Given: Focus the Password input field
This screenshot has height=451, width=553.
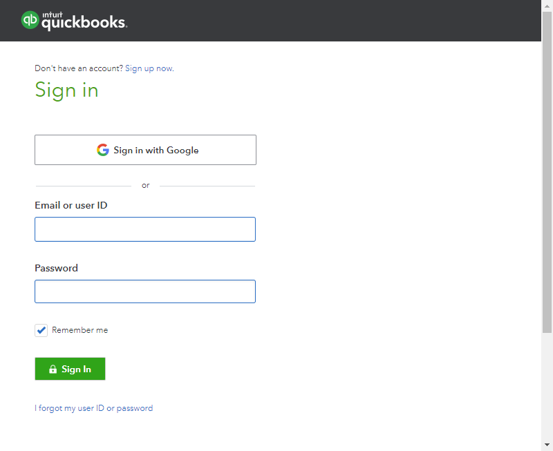Looking at the screenshot, I should coord(145,291).
